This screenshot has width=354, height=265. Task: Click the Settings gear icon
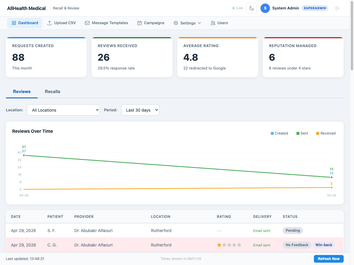176,23
